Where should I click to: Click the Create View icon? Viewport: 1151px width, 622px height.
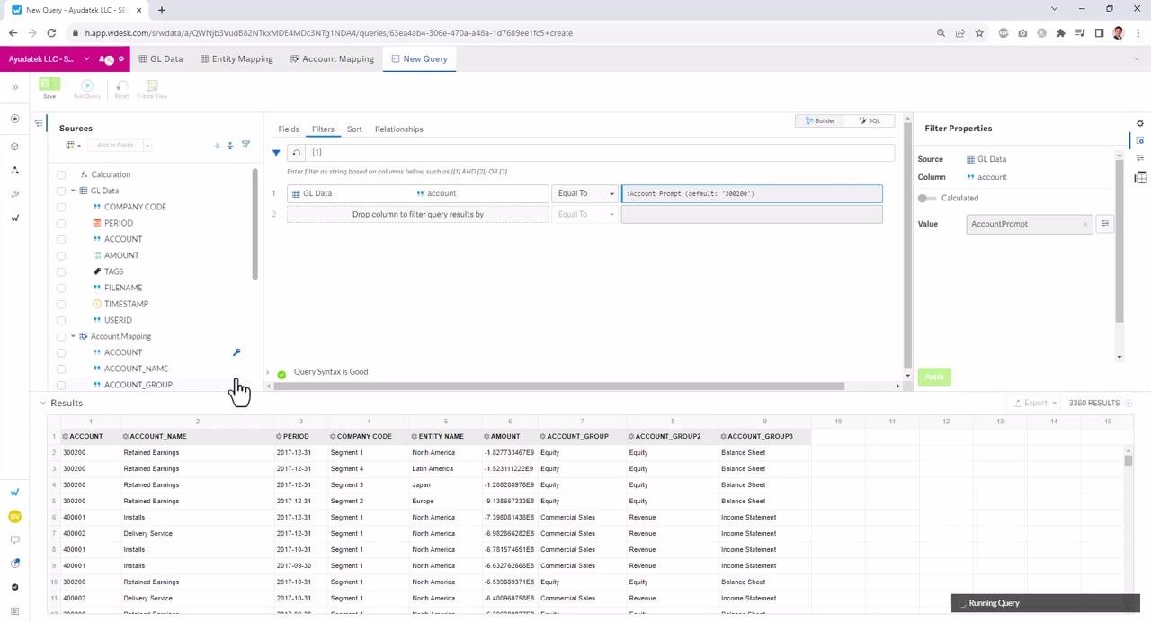click(152, 85)
